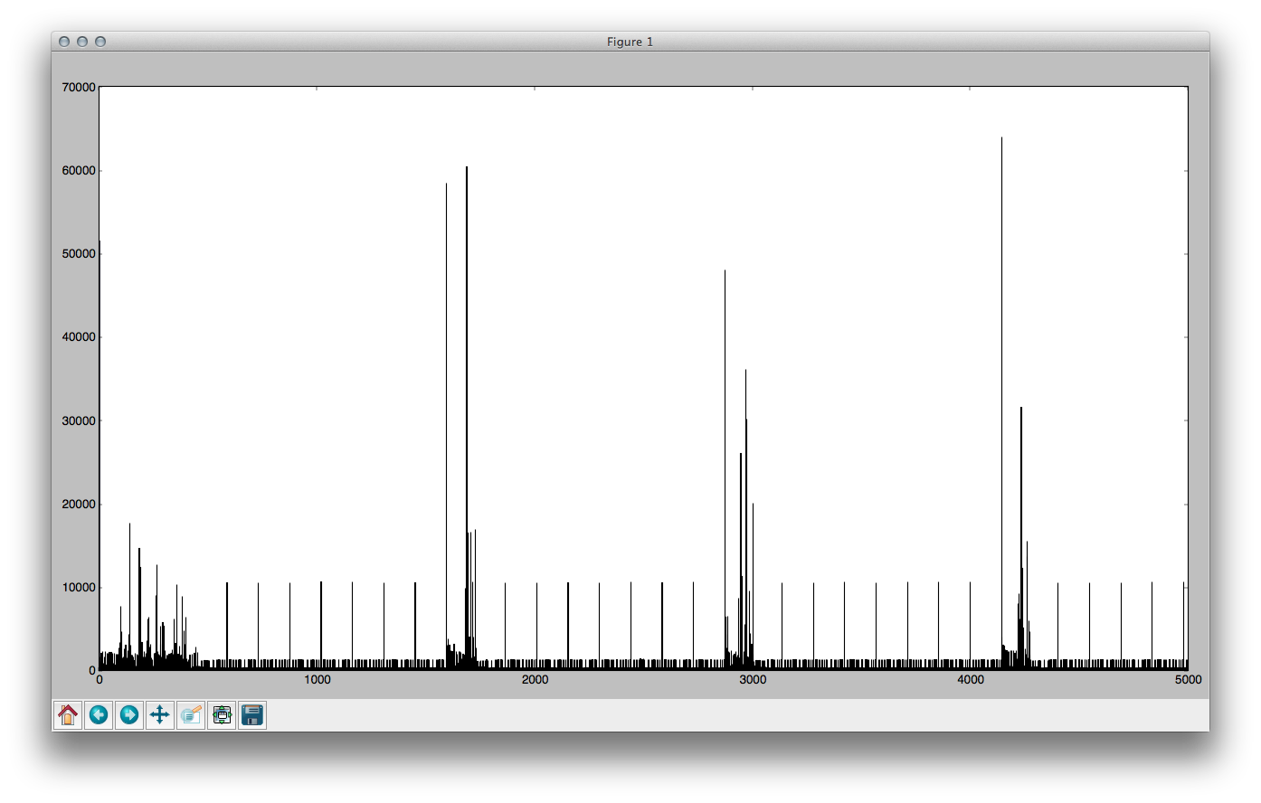The height and width of the screenshot is (803, 1261).
Task: Click the y-axis label 30000
Action: tap(79, 420)
